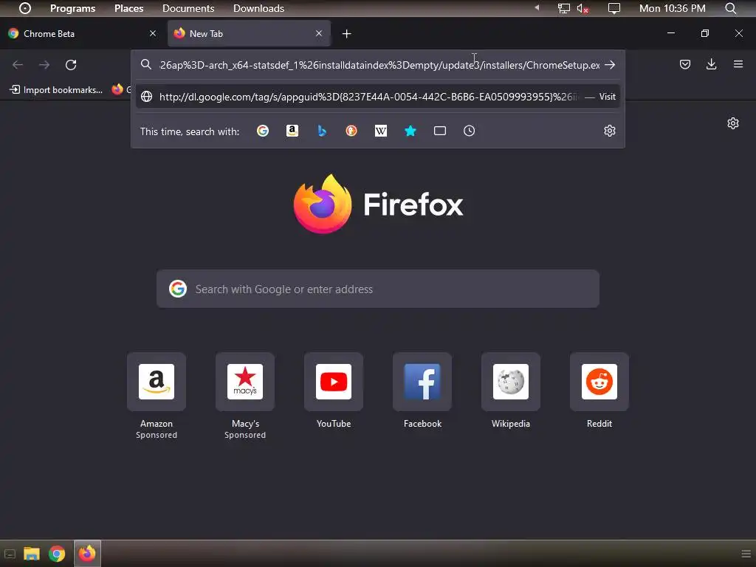Screen dimensions: 756x567
Task: Select the Firefox taskbar button
Action: 87,554
